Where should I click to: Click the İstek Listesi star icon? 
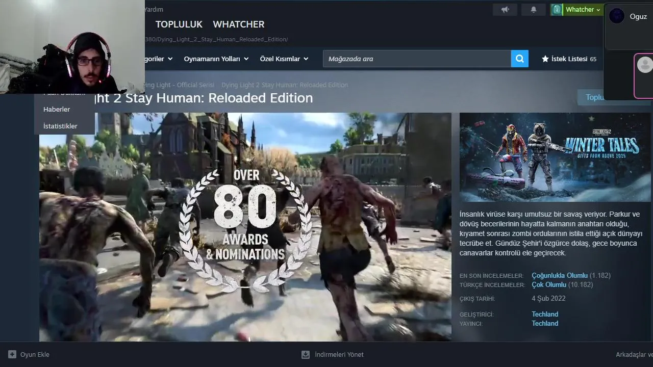click(545, 59)
